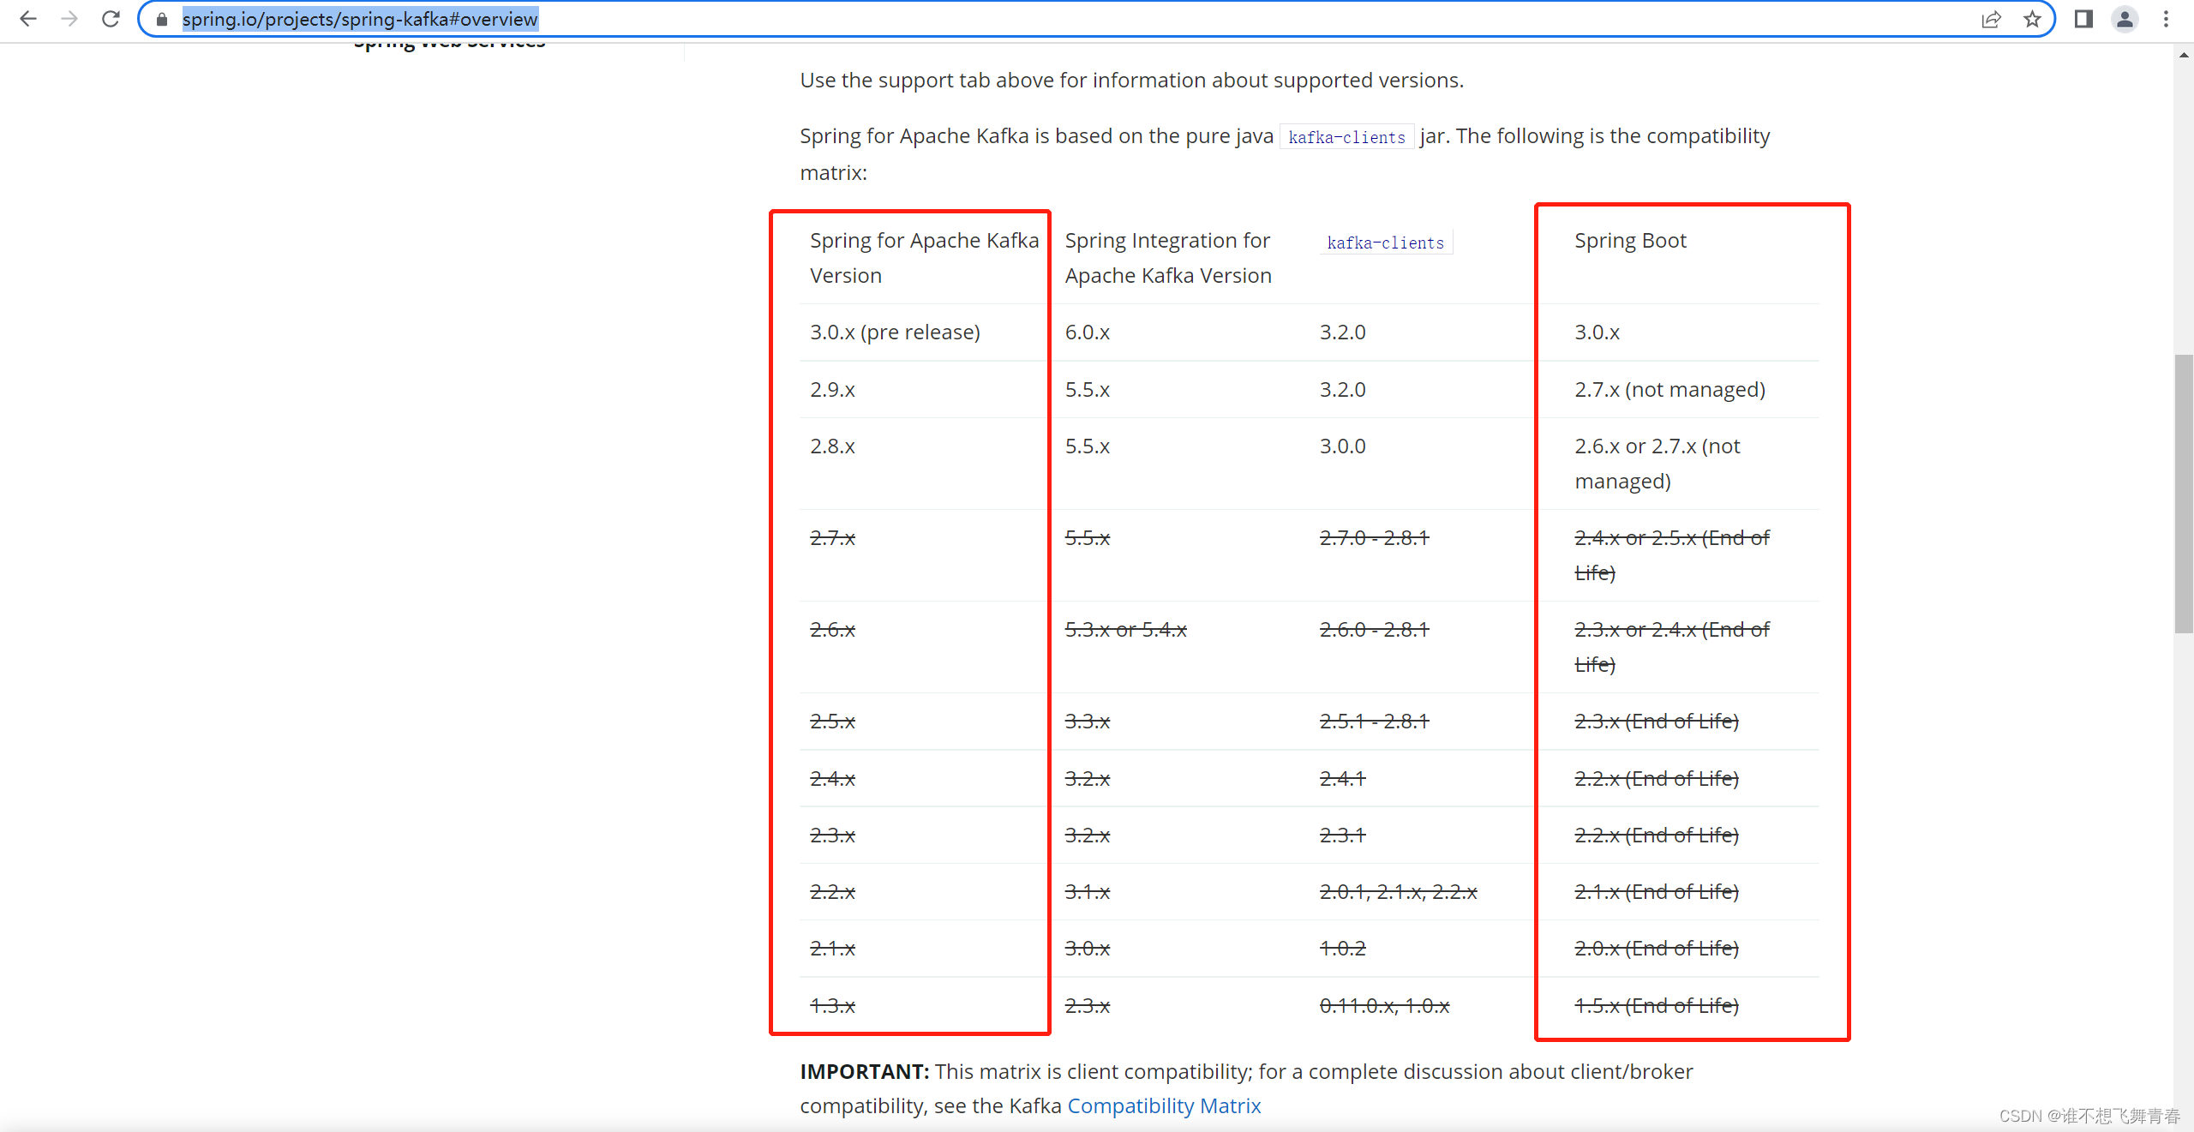Click the Spring for Apache Kafka Version header
This screenshot has height=1132, width=2194.
point(924,258)
